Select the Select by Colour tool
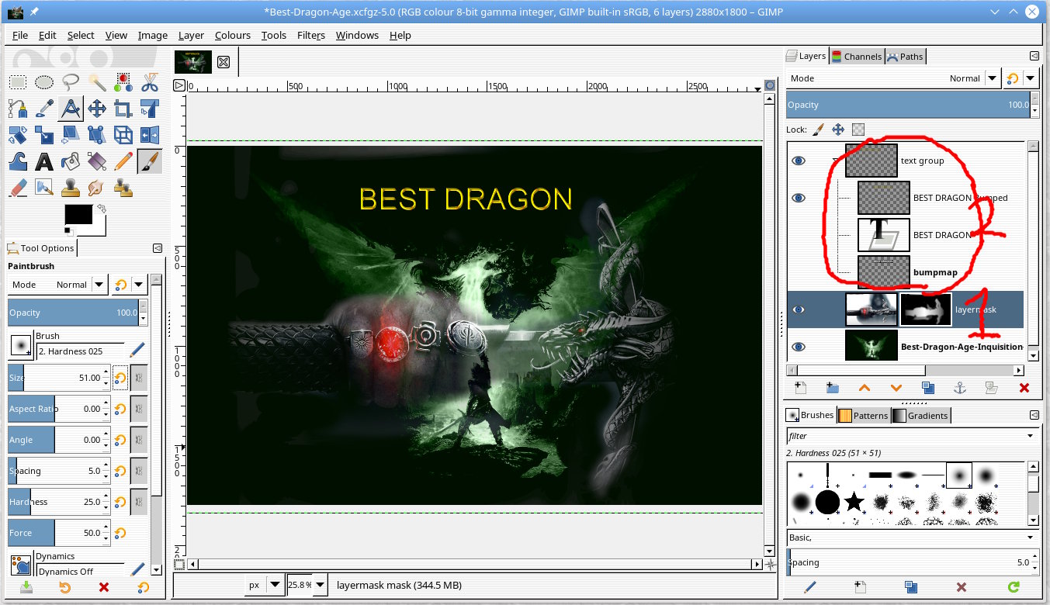The width and height of the screenshot is (1050, 605). (123, 81)
